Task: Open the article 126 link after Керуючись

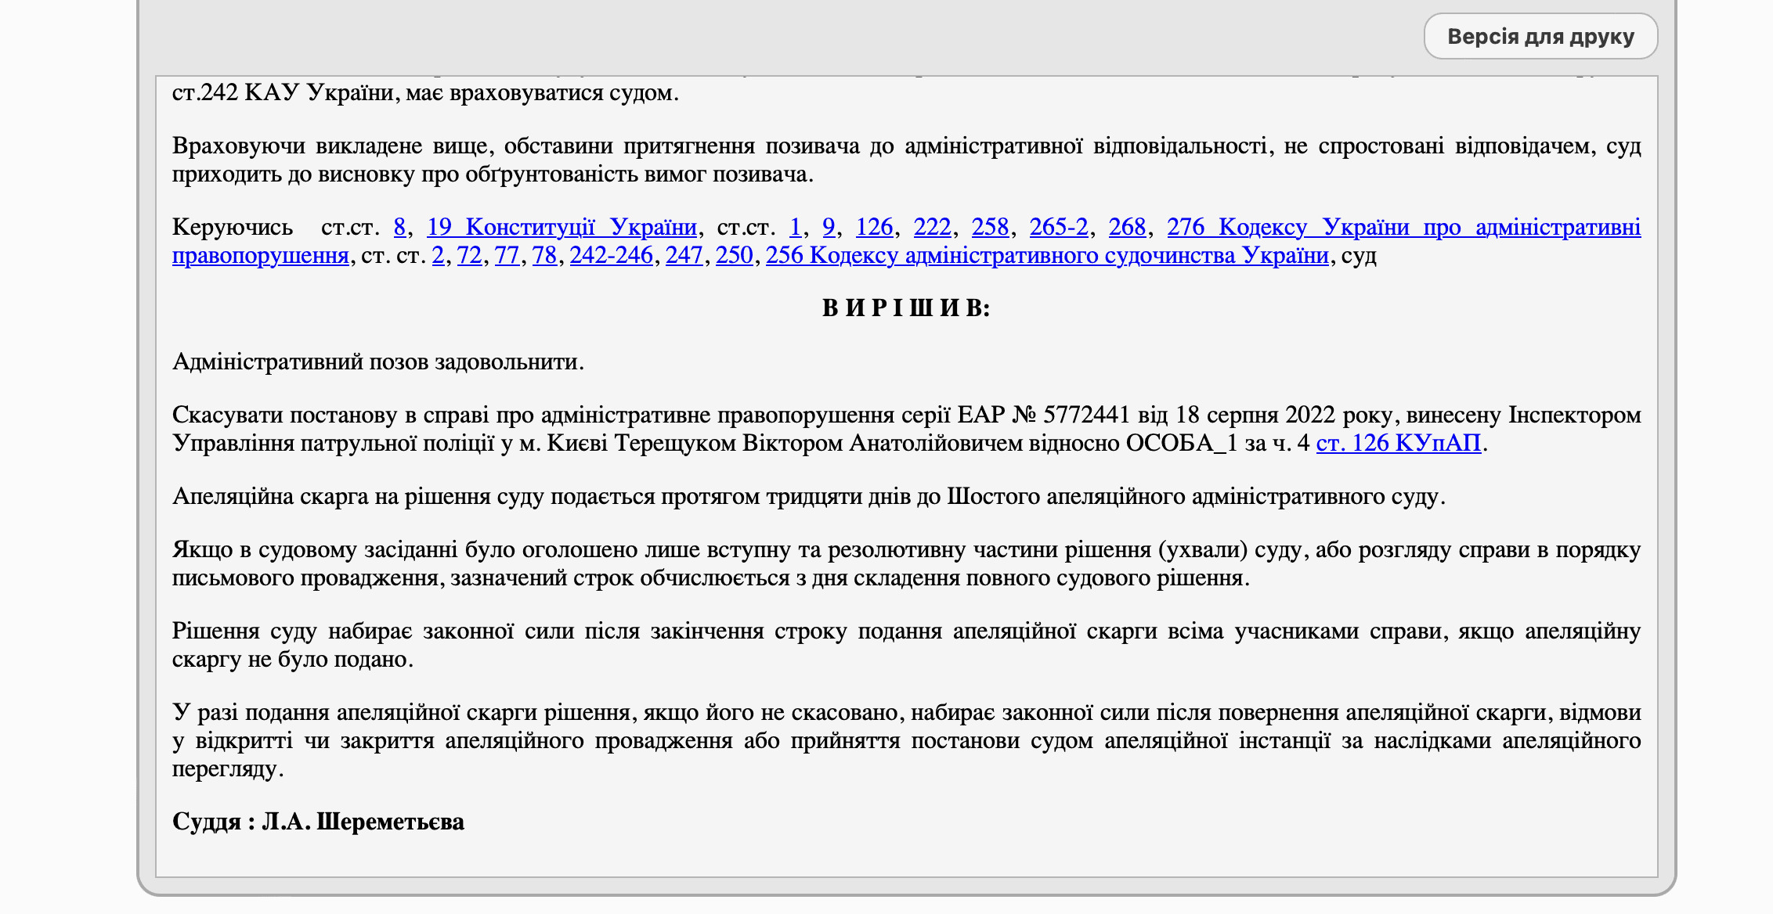Action: click(874, 227)
